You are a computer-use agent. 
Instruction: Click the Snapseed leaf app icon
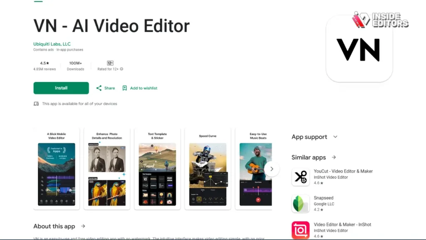tap(300, 203)
